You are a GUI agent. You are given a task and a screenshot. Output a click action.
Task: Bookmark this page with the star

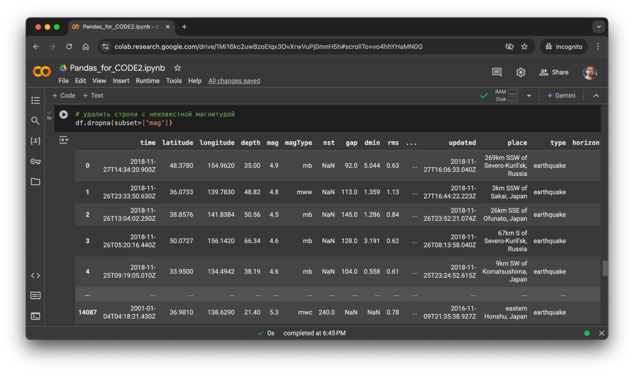tap(524, 47)
